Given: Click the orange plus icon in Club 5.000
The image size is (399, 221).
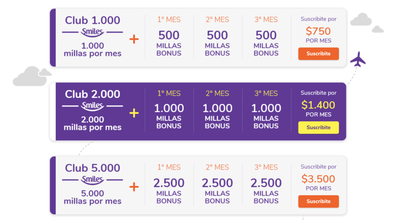Looking at the screenshot, I should click(x=134, y=187).
